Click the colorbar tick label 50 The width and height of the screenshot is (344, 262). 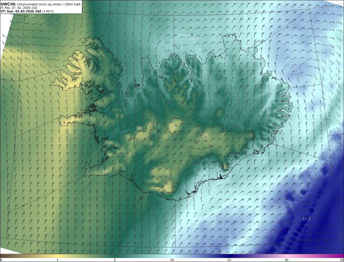342,260
